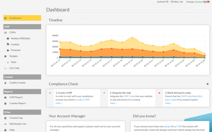The image size is (212, 132).
Task: Click the Purposes puzzle-piece icon
Action: [x=8, y=50]
